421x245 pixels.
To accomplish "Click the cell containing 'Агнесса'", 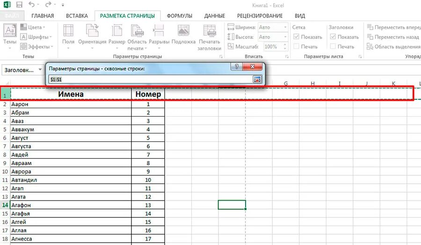I will click(71, 238).
